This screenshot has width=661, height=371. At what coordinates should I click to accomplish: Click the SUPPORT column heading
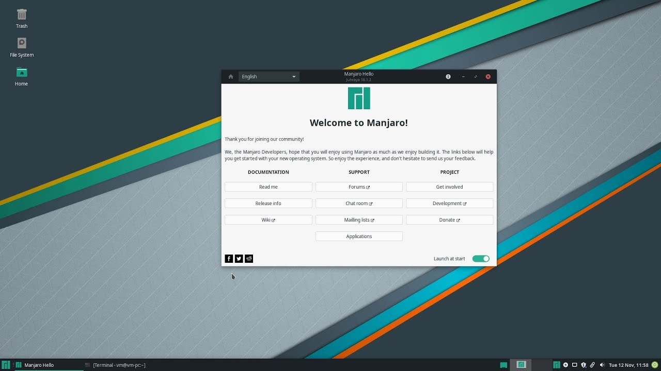coord(359,172)
